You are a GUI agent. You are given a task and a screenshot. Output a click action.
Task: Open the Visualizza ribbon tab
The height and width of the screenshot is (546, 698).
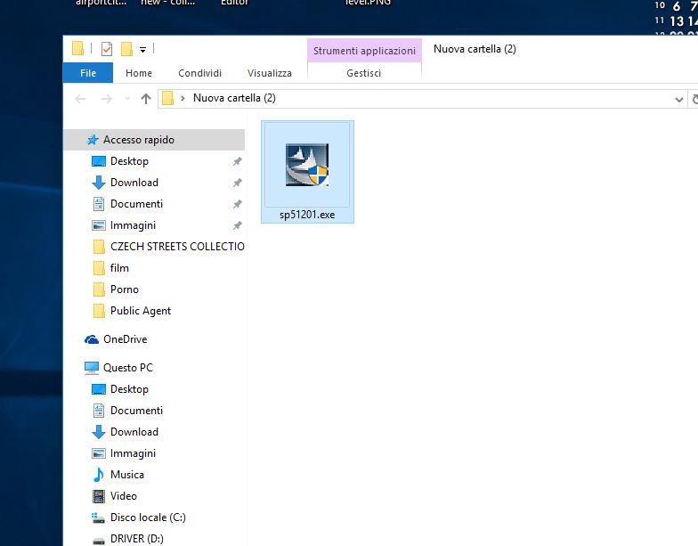tap(269, 73)
